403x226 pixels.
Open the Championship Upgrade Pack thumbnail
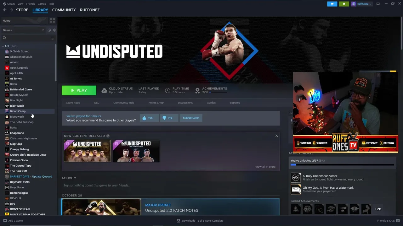point(87,151)
